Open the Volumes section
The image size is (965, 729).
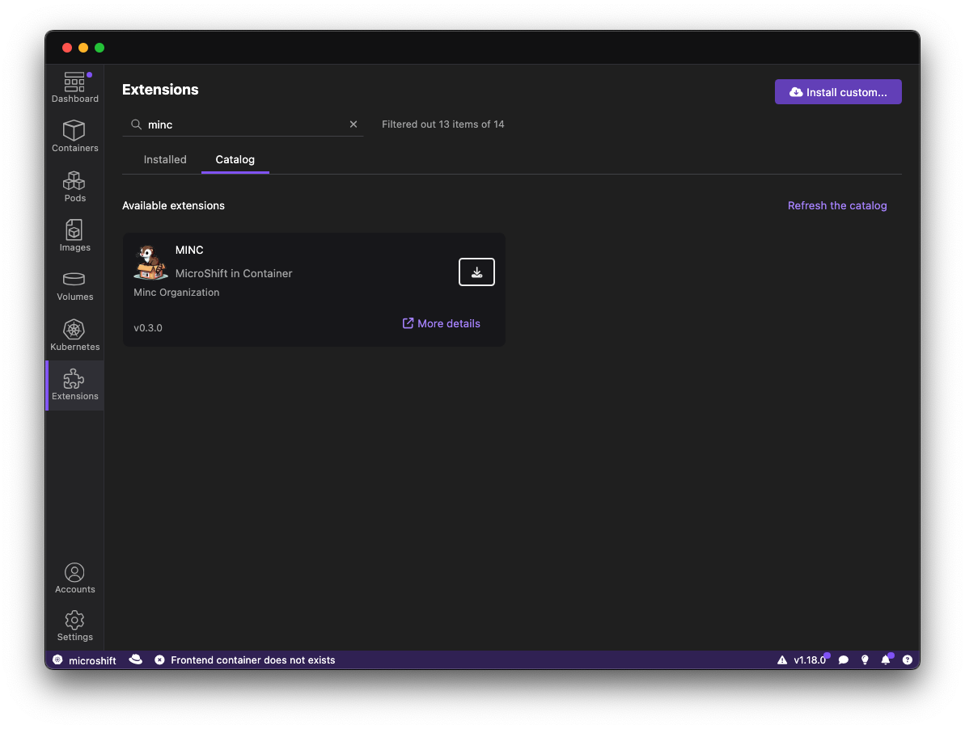pyautogui.click(x=74, y=285)
